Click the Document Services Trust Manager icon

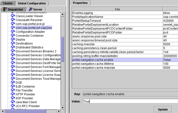pyautogui.click(x=13, y=79)
